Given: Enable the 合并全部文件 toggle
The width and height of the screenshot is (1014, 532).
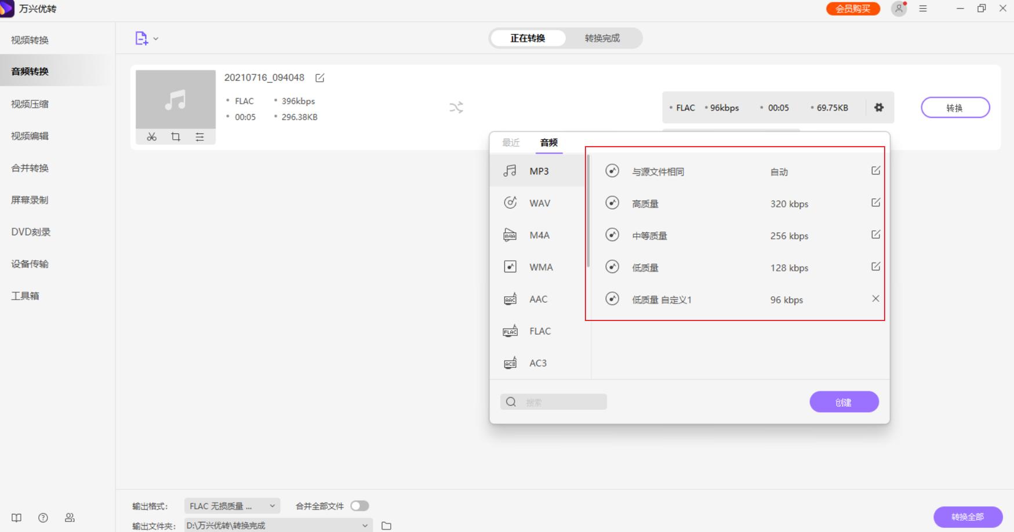Looking at the screenshot, I should coord(359,505).
